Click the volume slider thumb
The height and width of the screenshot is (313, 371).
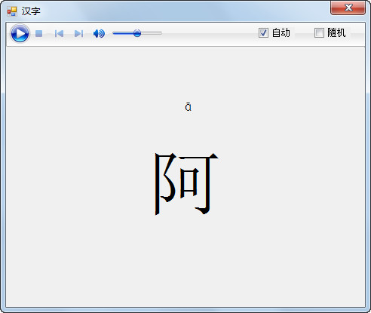pyautogui.click(x=137, y=33)
